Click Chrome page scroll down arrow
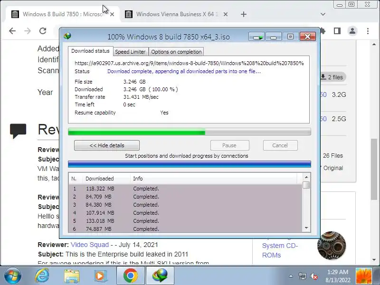Screen dimensions: 380x285 [374, 260]
